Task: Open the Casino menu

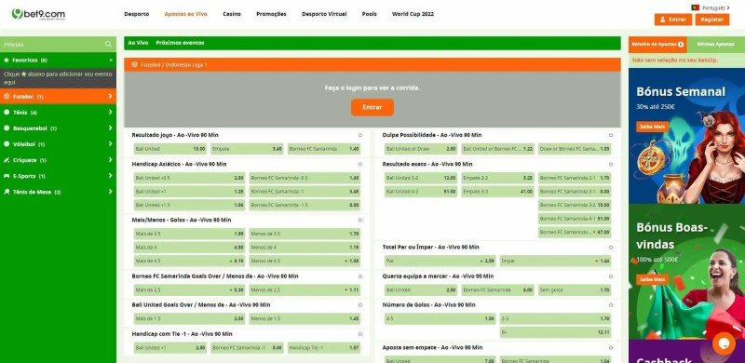Action: 232,14
